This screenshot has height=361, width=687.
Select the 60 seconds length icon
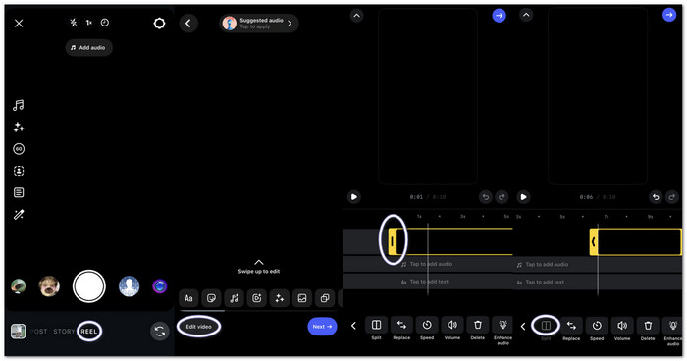[19, 149]
